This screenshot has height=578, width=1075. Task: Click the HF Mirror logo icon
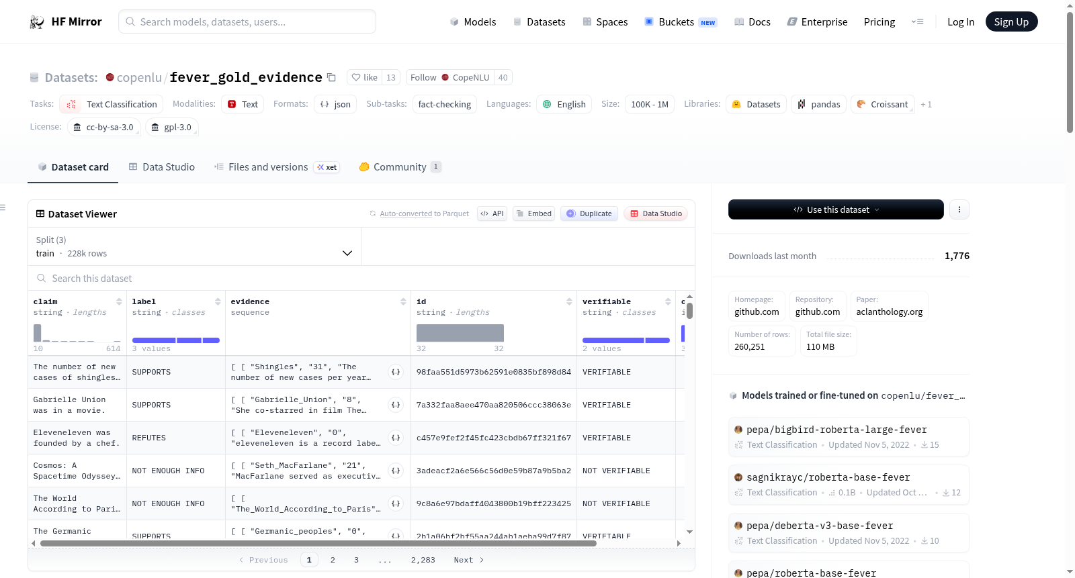(37, 22)
